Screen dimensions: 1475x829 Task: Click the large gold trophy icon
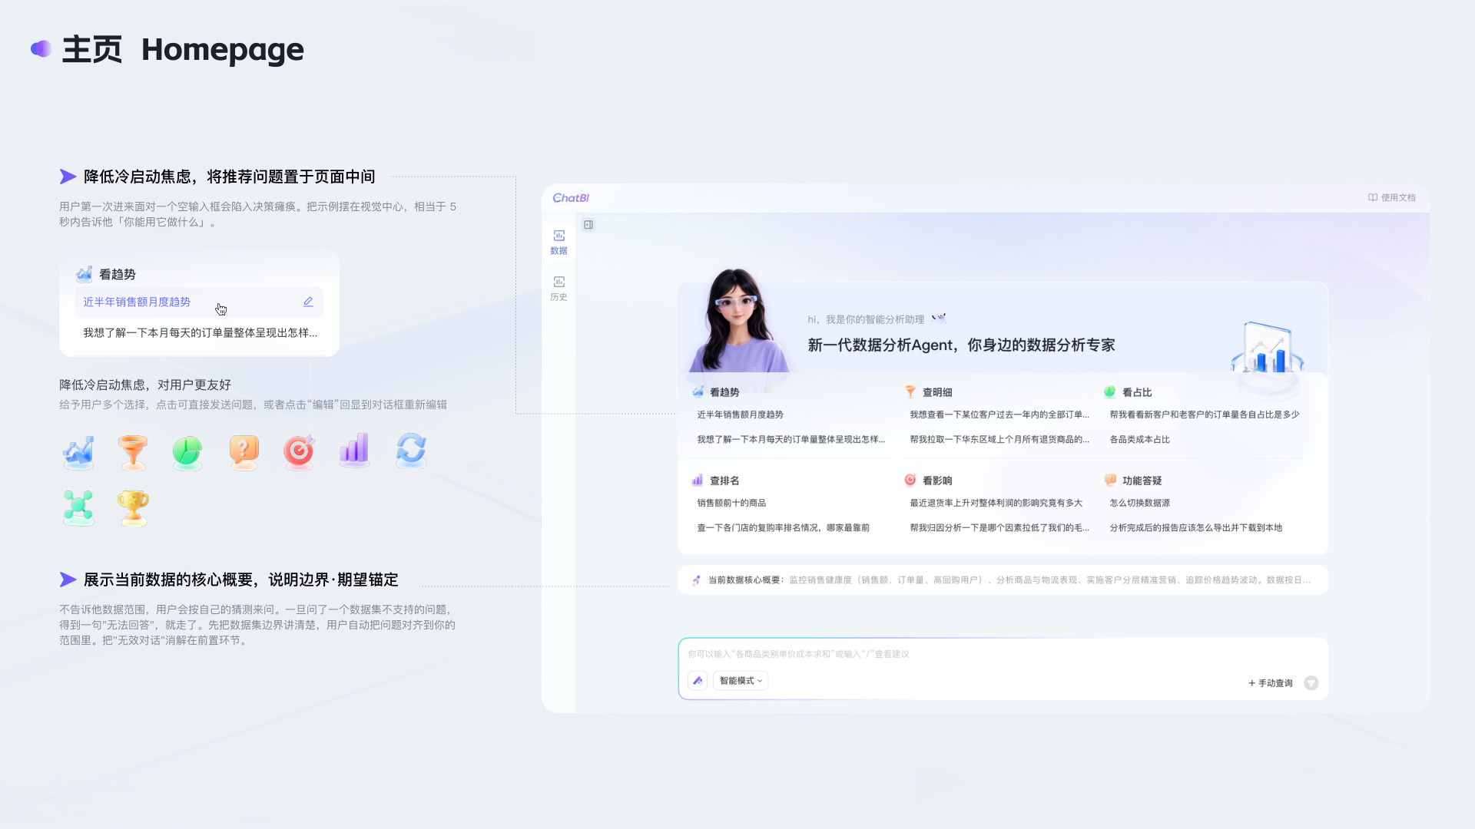(x=133, y=507)
